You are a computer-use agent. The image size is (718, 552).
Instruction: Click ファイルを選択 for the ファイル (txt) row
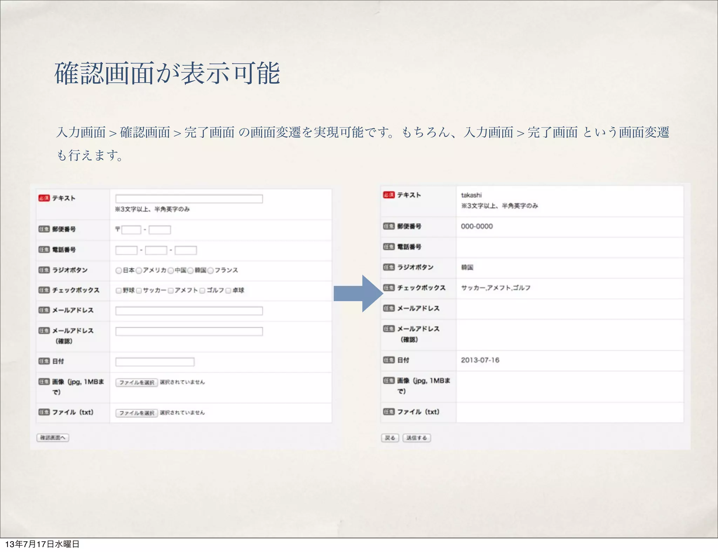tap(137, 413)
